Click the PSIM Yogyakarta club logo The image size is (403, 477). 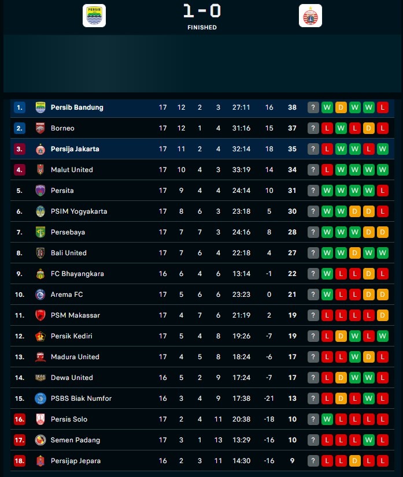click(40, 211)
